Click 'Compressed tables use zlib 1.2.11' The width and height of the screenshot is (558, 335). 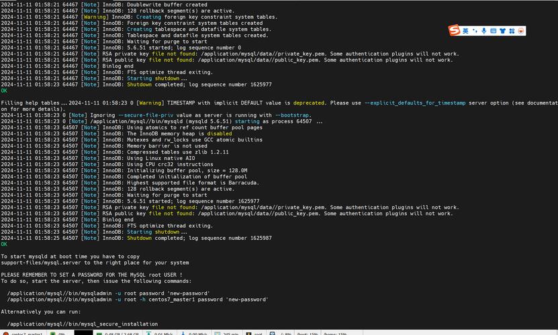click(x=177, y=152)
